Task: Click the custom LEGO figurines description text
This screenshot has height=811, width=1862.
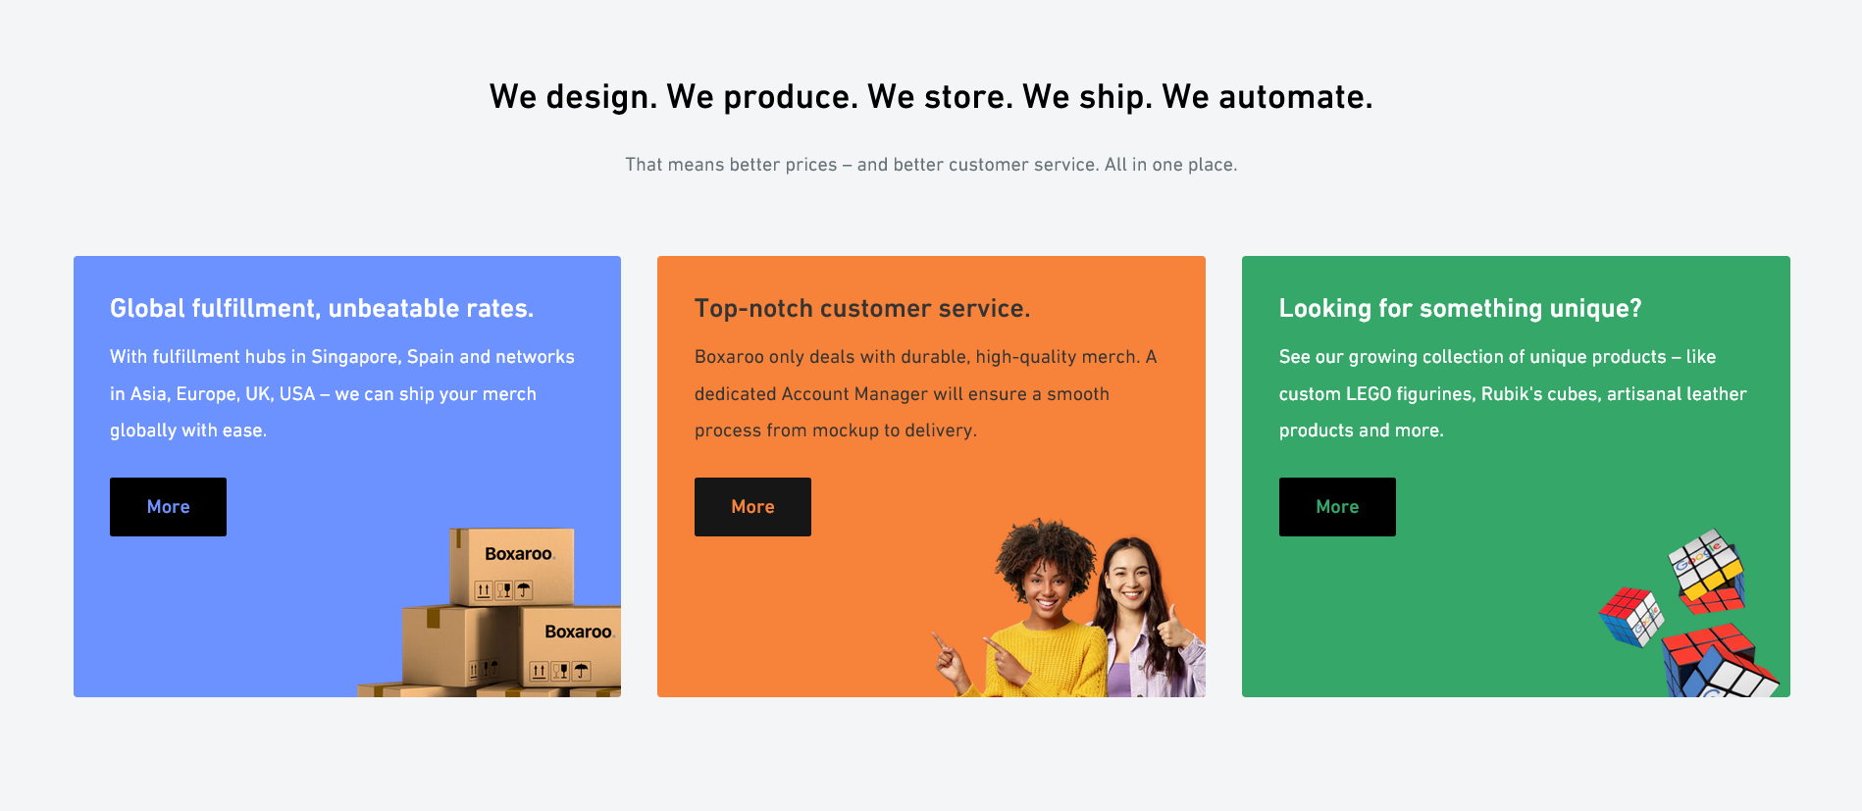Action: point(1513,393)
